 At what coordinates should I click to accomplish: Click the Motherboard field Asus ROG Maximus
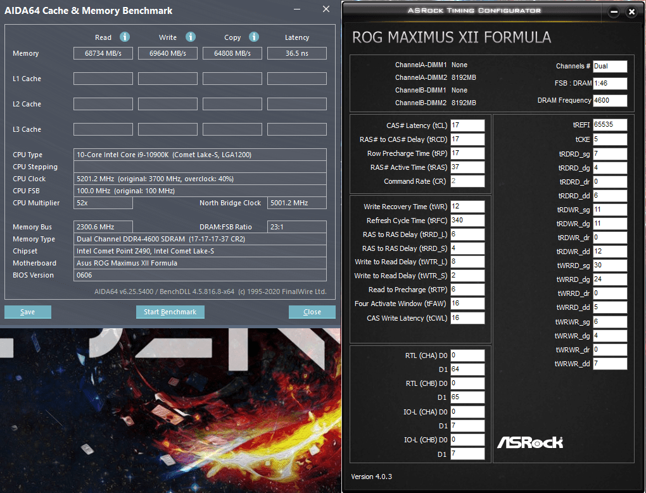tap(199, 263)
